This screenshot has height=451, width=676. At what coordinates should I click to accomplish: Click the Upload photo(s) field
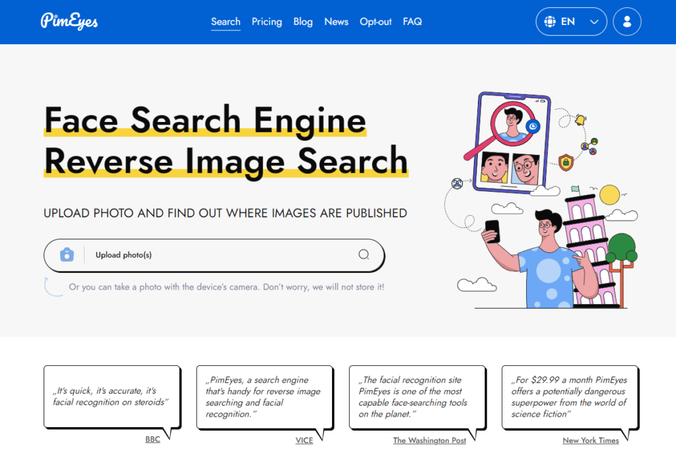[x=215, y=255]
